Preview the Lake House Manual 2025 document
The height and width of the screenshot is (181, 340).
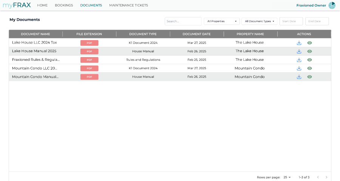(309, 51)
